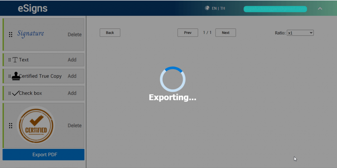Click Add next to Text
This screenshot has width=337, height=168.
[x=72, y=60]
